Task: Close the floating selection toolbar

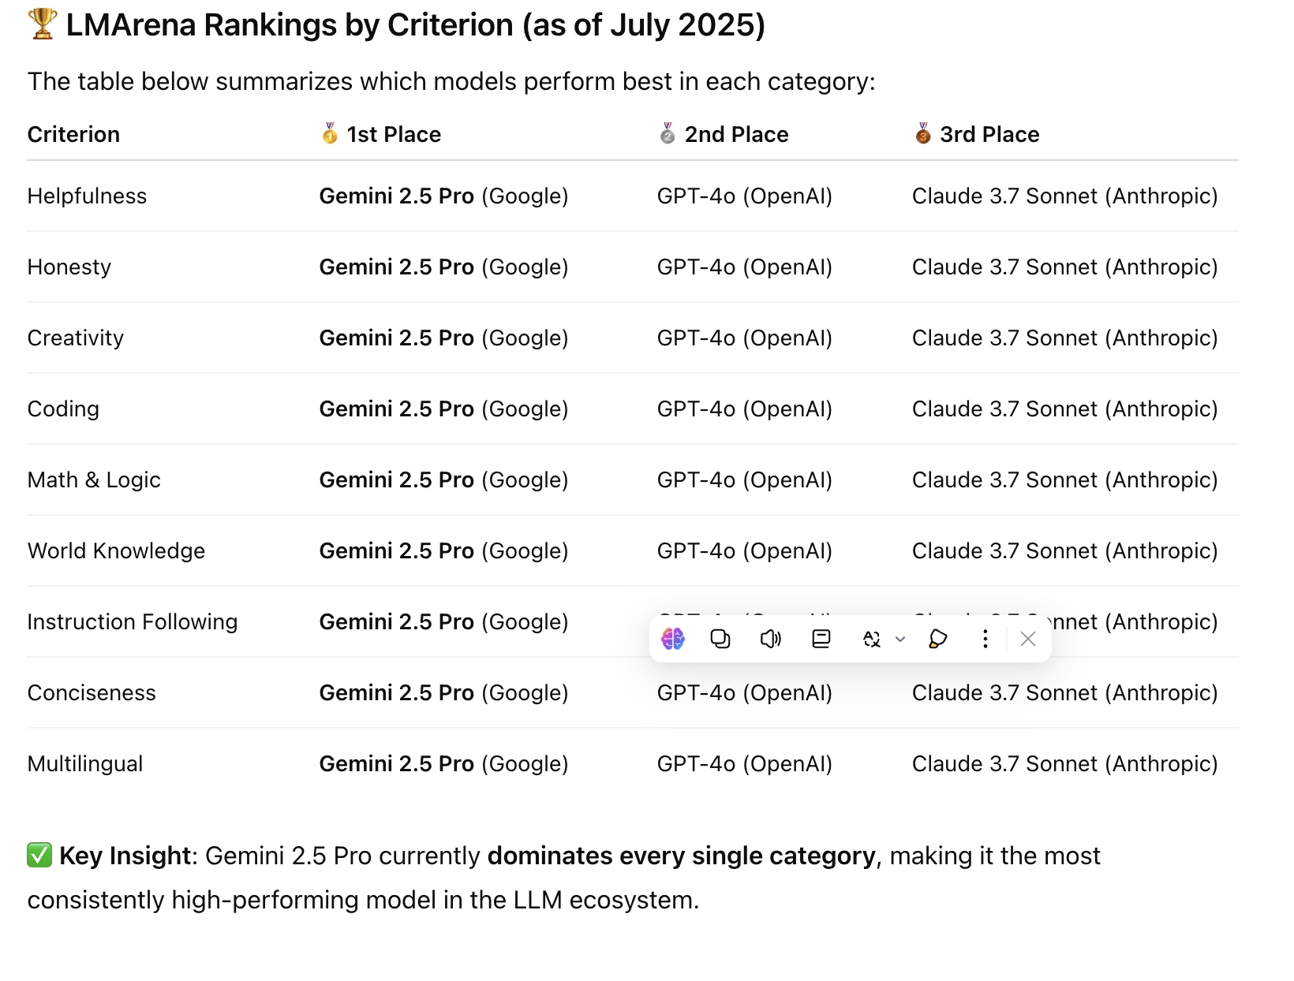Action: pos(1027,639)
